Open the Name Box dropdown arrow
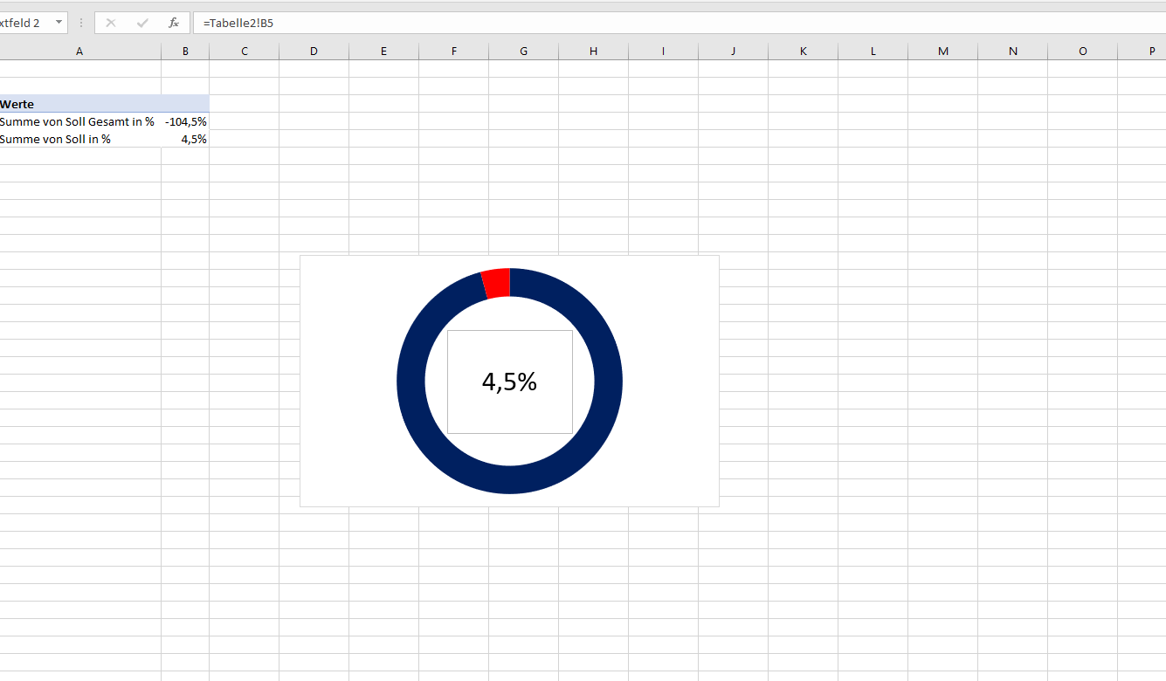This screenshot has width=1166, height=681. tap(59, 23)
